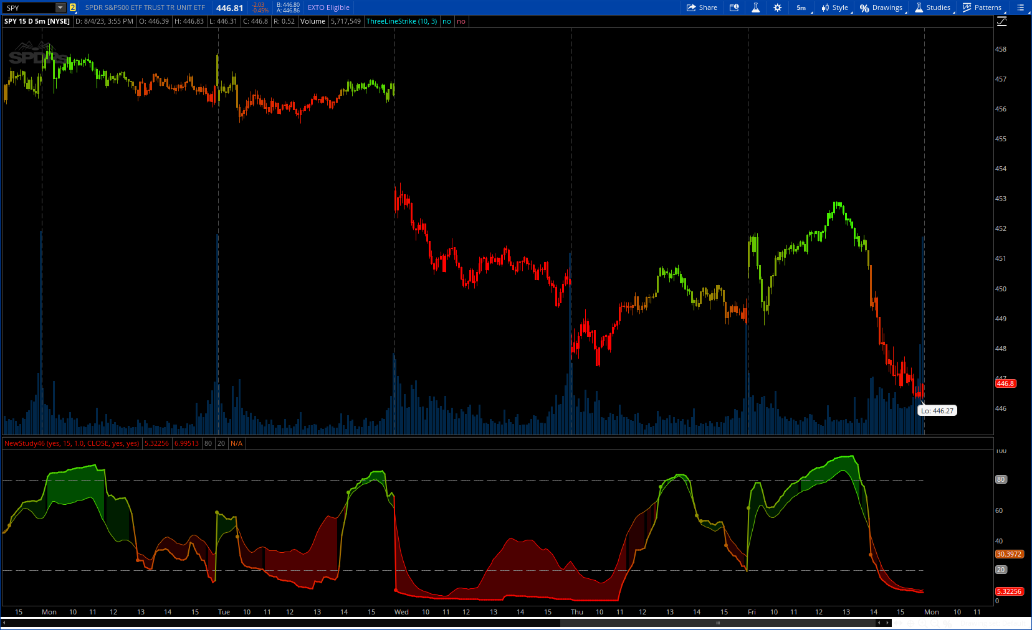The height and width of the screenshot is (630, 1032).
Task: Click the Lo: 446.27 price bubble
Action: click(937, 411)
